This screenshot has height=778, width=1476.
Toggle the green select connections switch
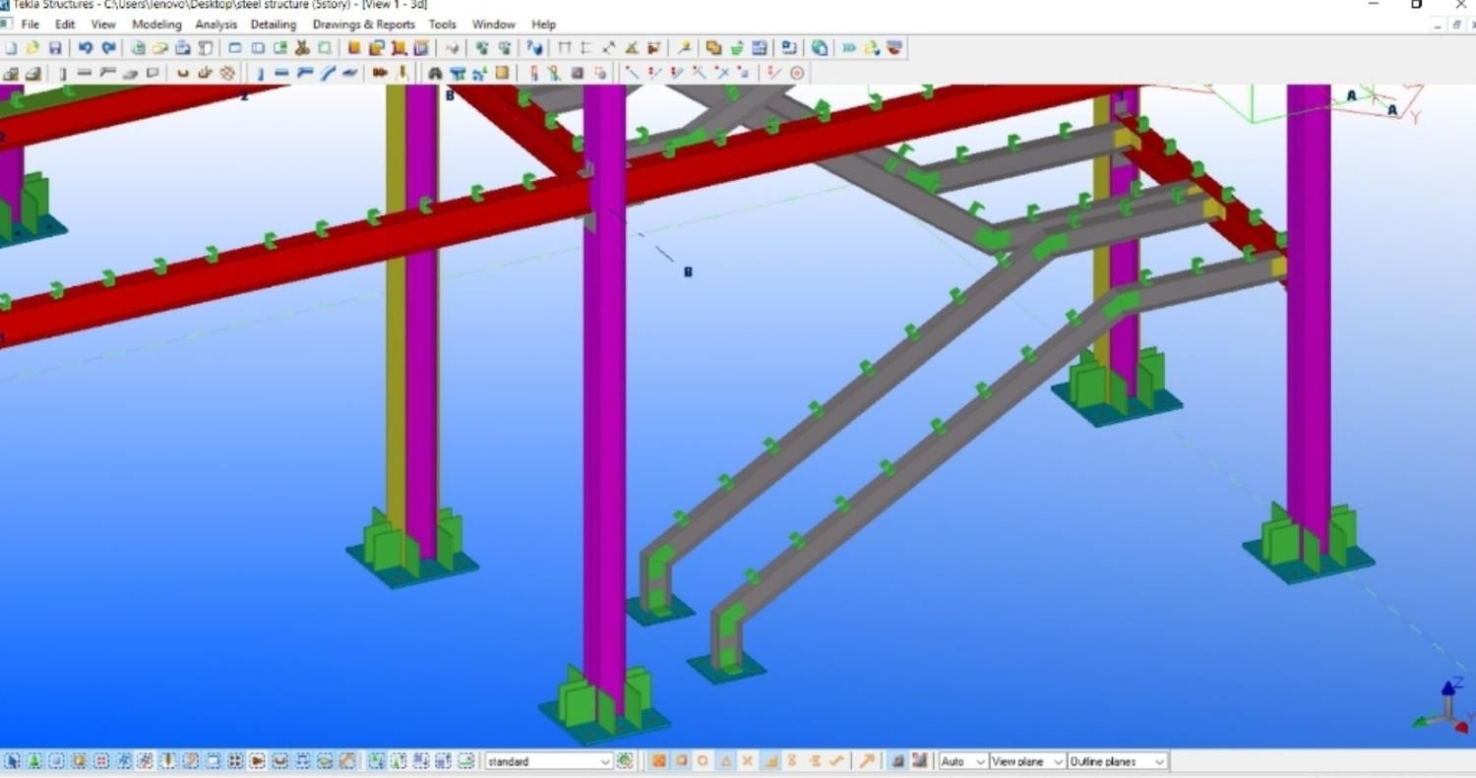[x=34, y=761]
